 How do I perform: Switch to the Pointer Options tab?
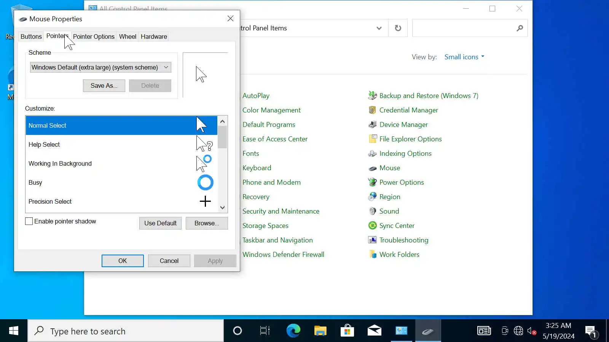click(94, 36)
